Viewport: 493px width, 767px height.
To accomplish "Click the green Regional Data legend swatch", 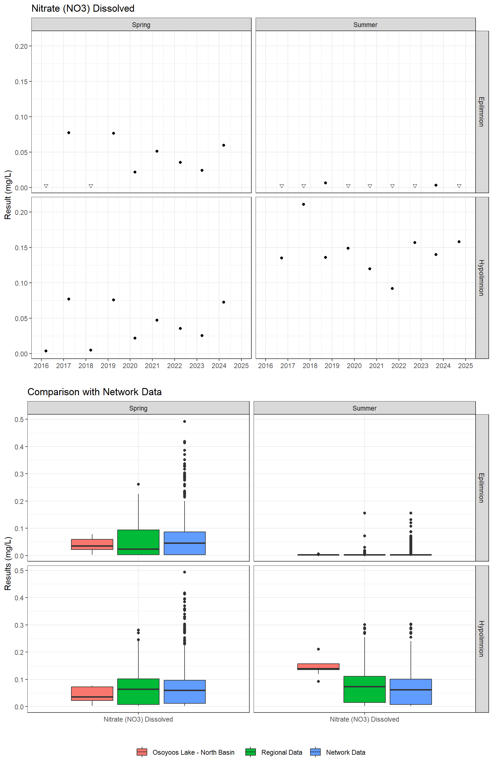I will (250, 752).
